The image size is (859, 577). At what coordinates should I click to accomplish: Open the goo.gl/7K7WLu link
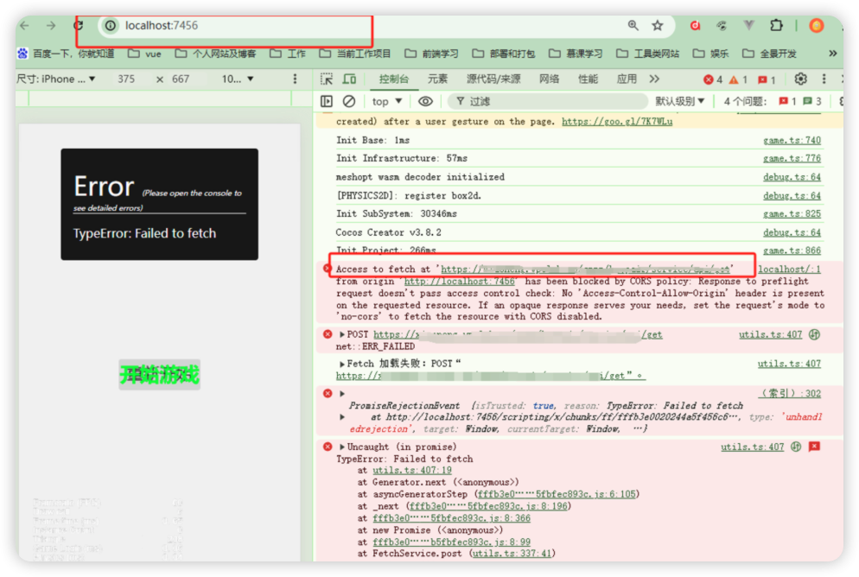pyautogui.click(x=617, y=122)
